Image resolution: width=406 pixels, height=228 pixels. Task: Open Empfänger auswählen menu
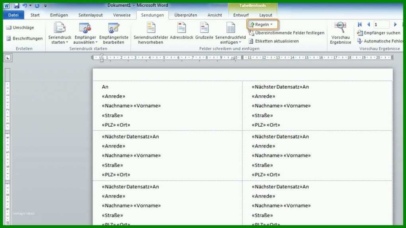[85, 33]
